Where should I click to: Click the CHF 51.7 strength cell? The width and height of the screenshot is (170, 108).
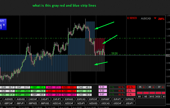coord(23,87)
